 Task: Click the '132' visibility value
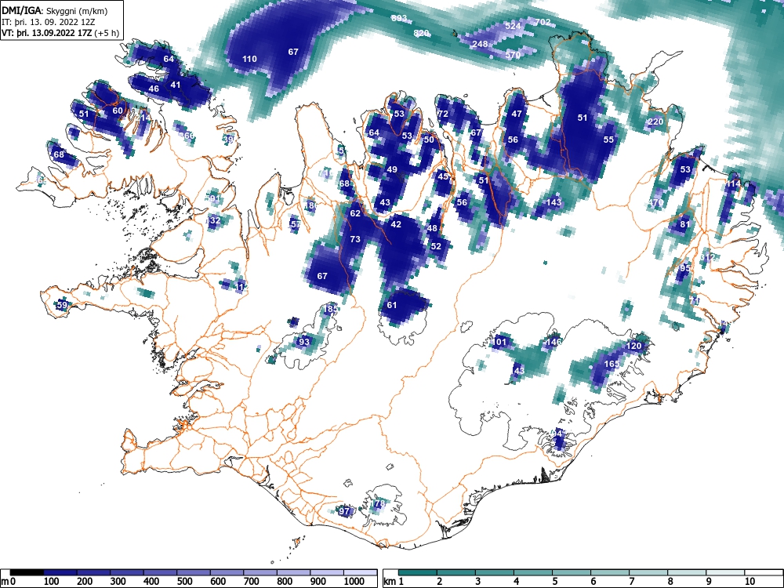[x=213, y=220]
